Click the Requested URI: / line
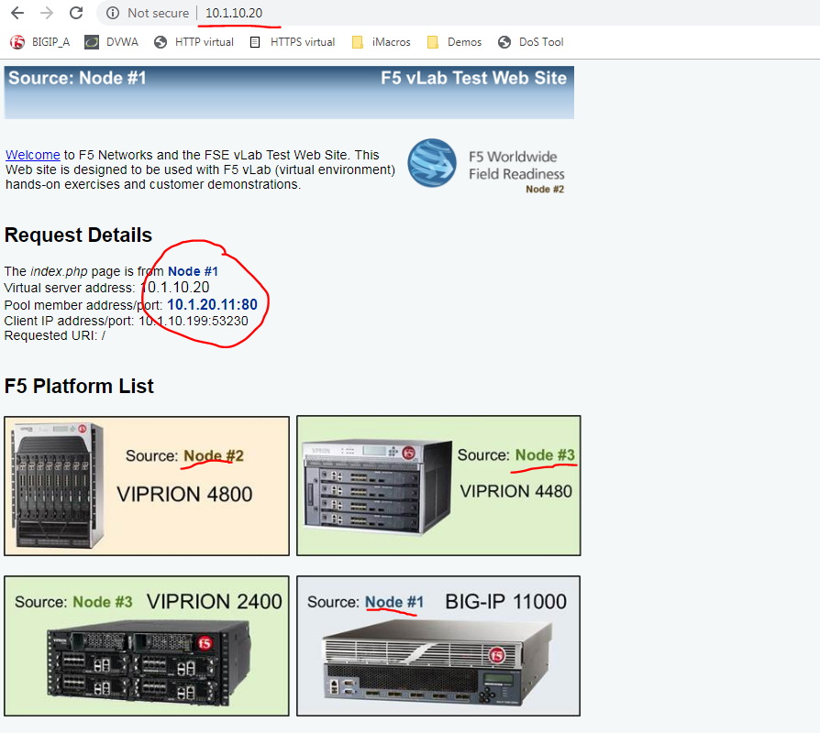The width and height of the screenshot is (820, 733). tap(55, 335)
